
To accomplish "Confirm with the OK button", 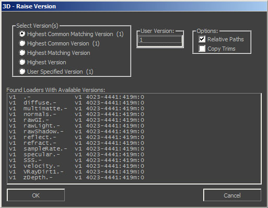I will tap(36, 195).
